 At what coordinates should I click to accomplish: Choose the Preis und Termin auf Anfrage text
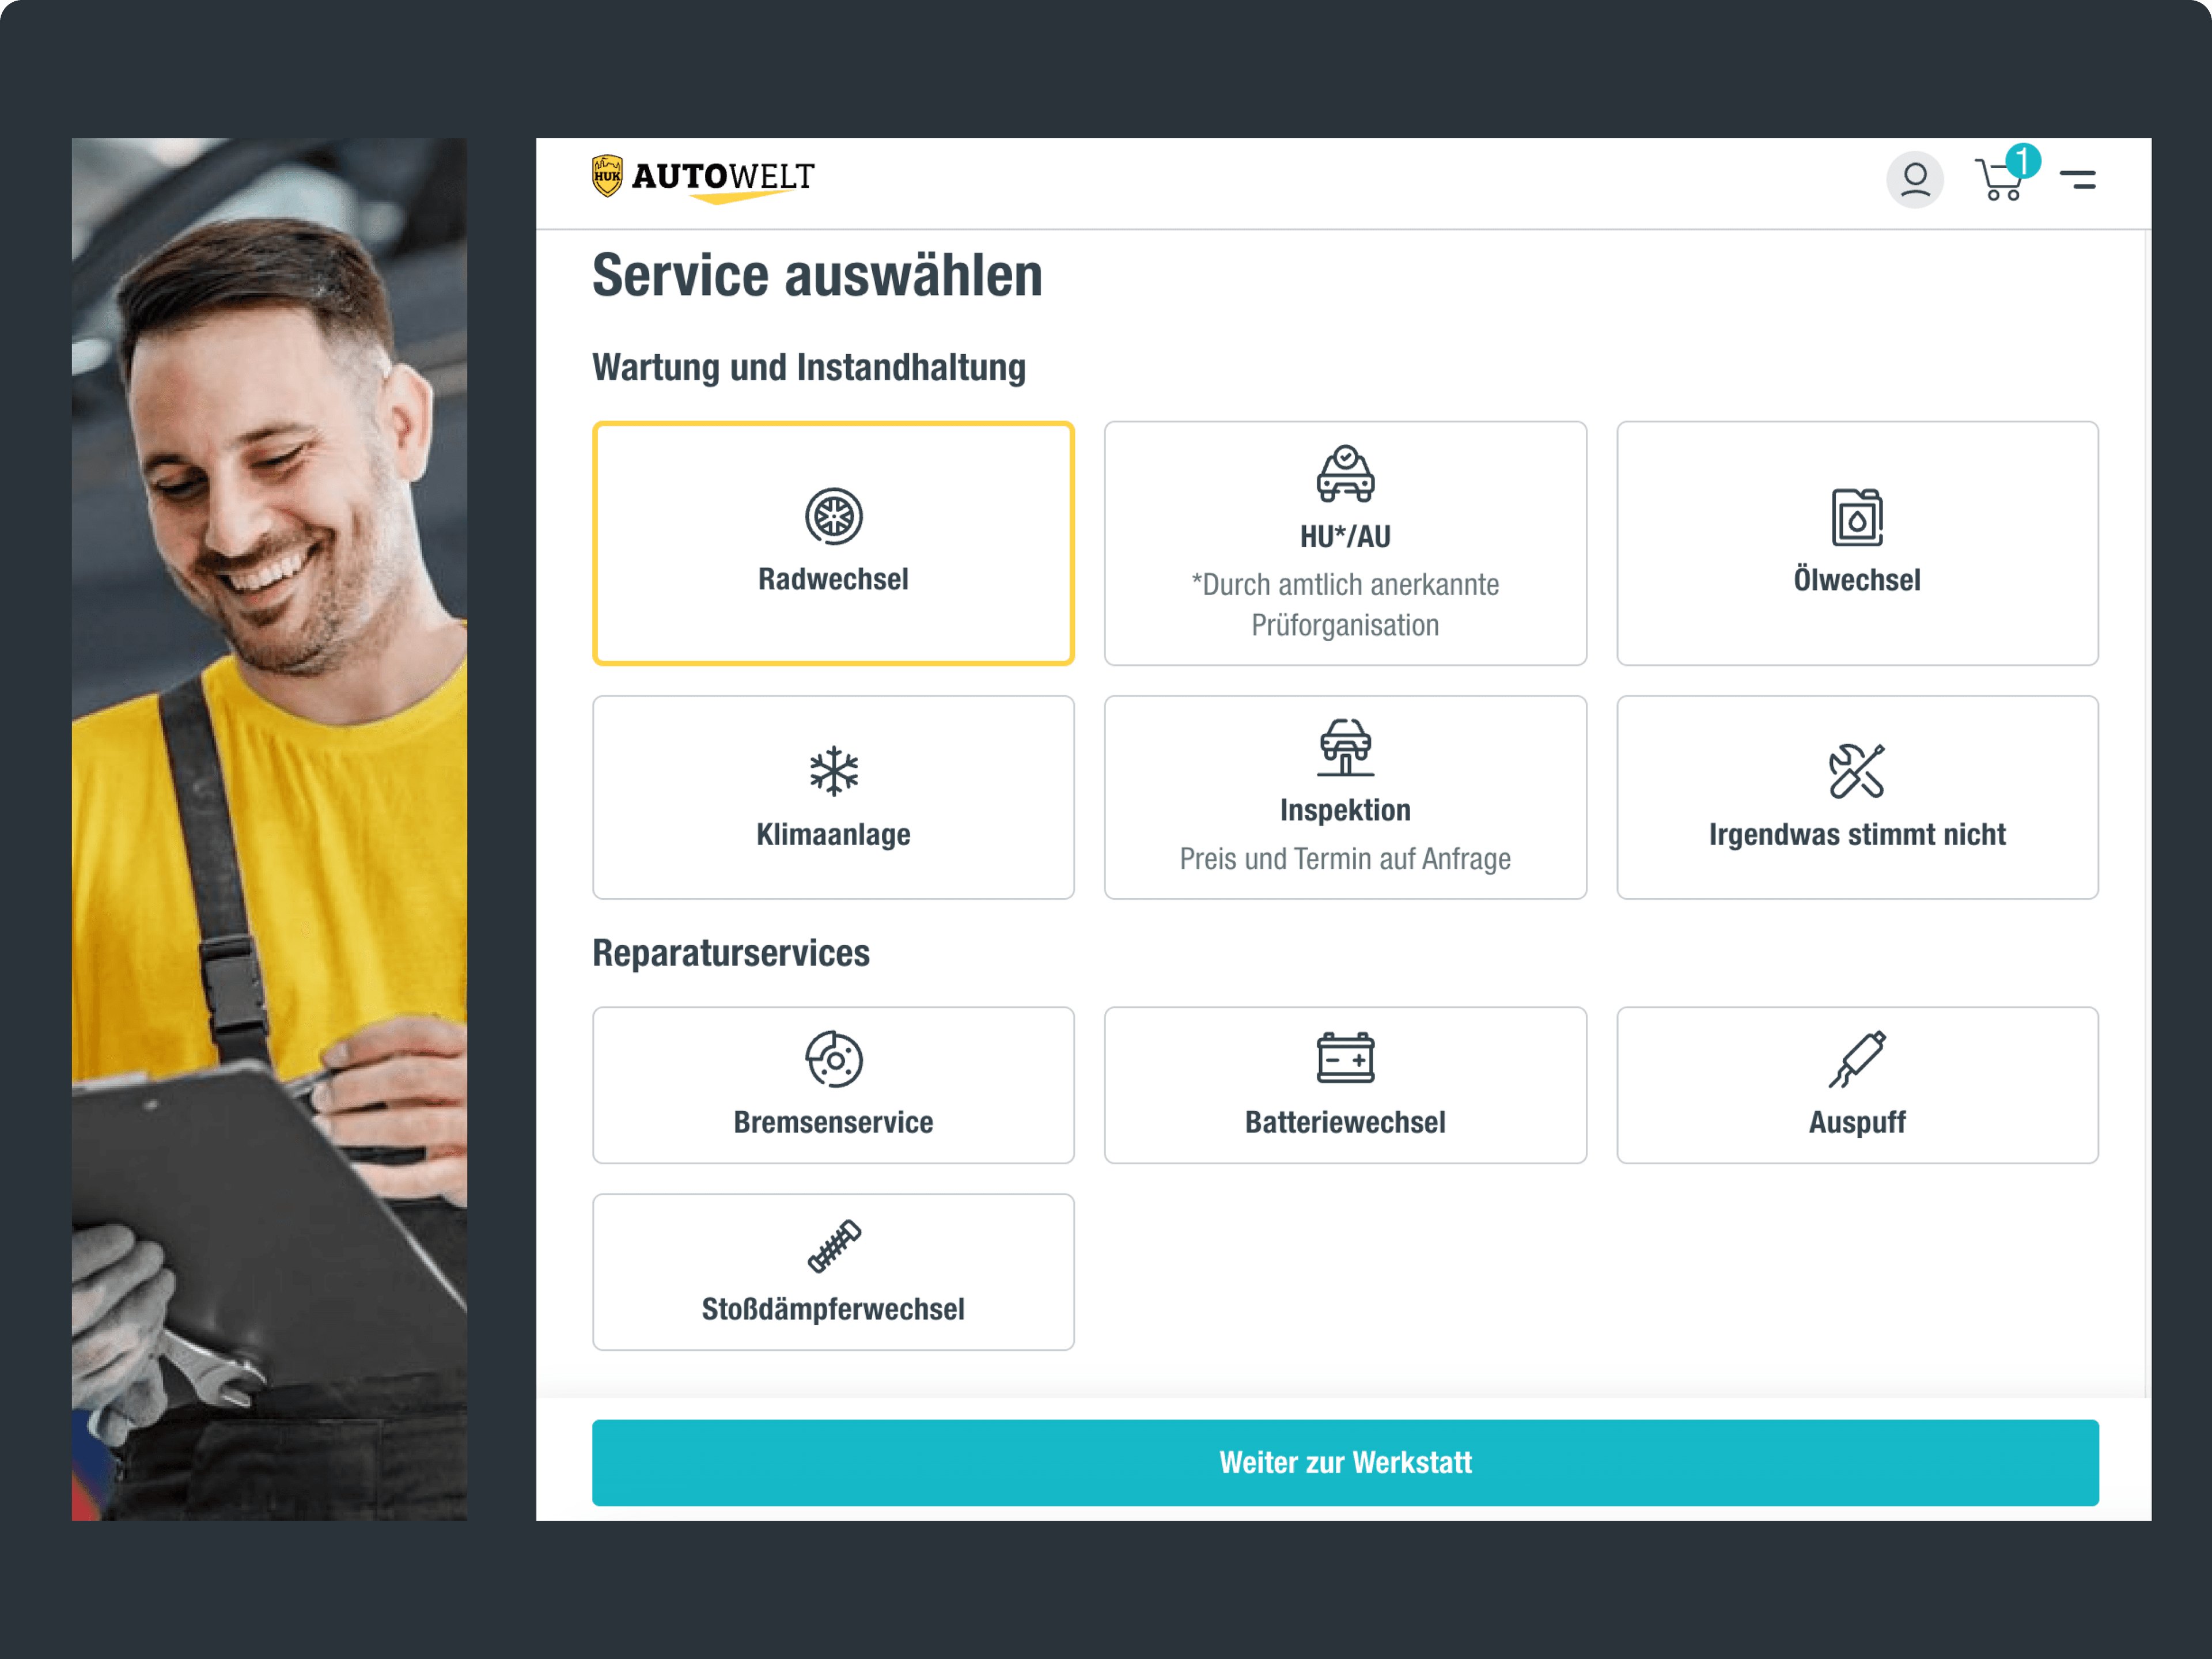click(1345, 859)
